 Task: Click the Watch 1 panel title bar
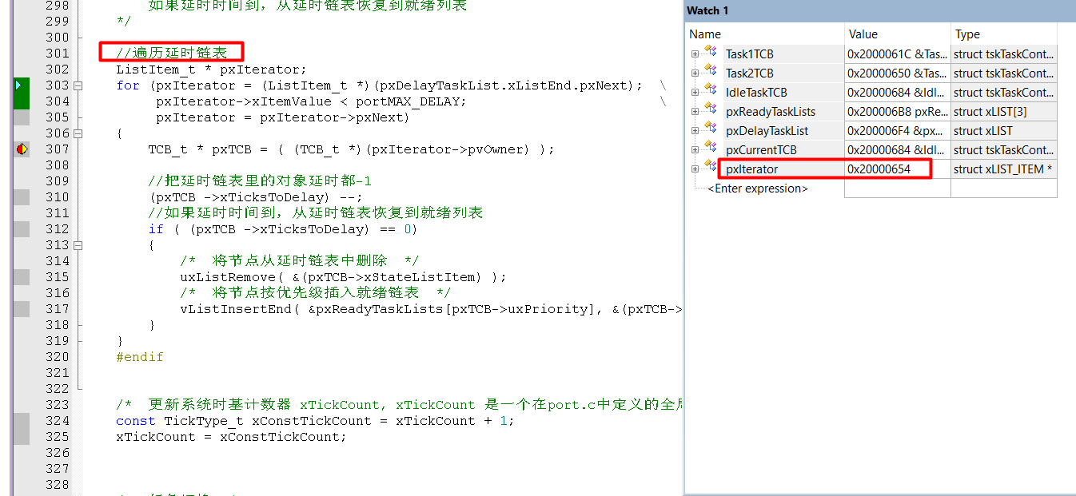[879, 10]
